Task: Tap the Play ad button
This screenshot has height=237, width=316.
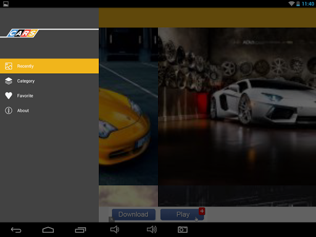Action: [182, 214]
